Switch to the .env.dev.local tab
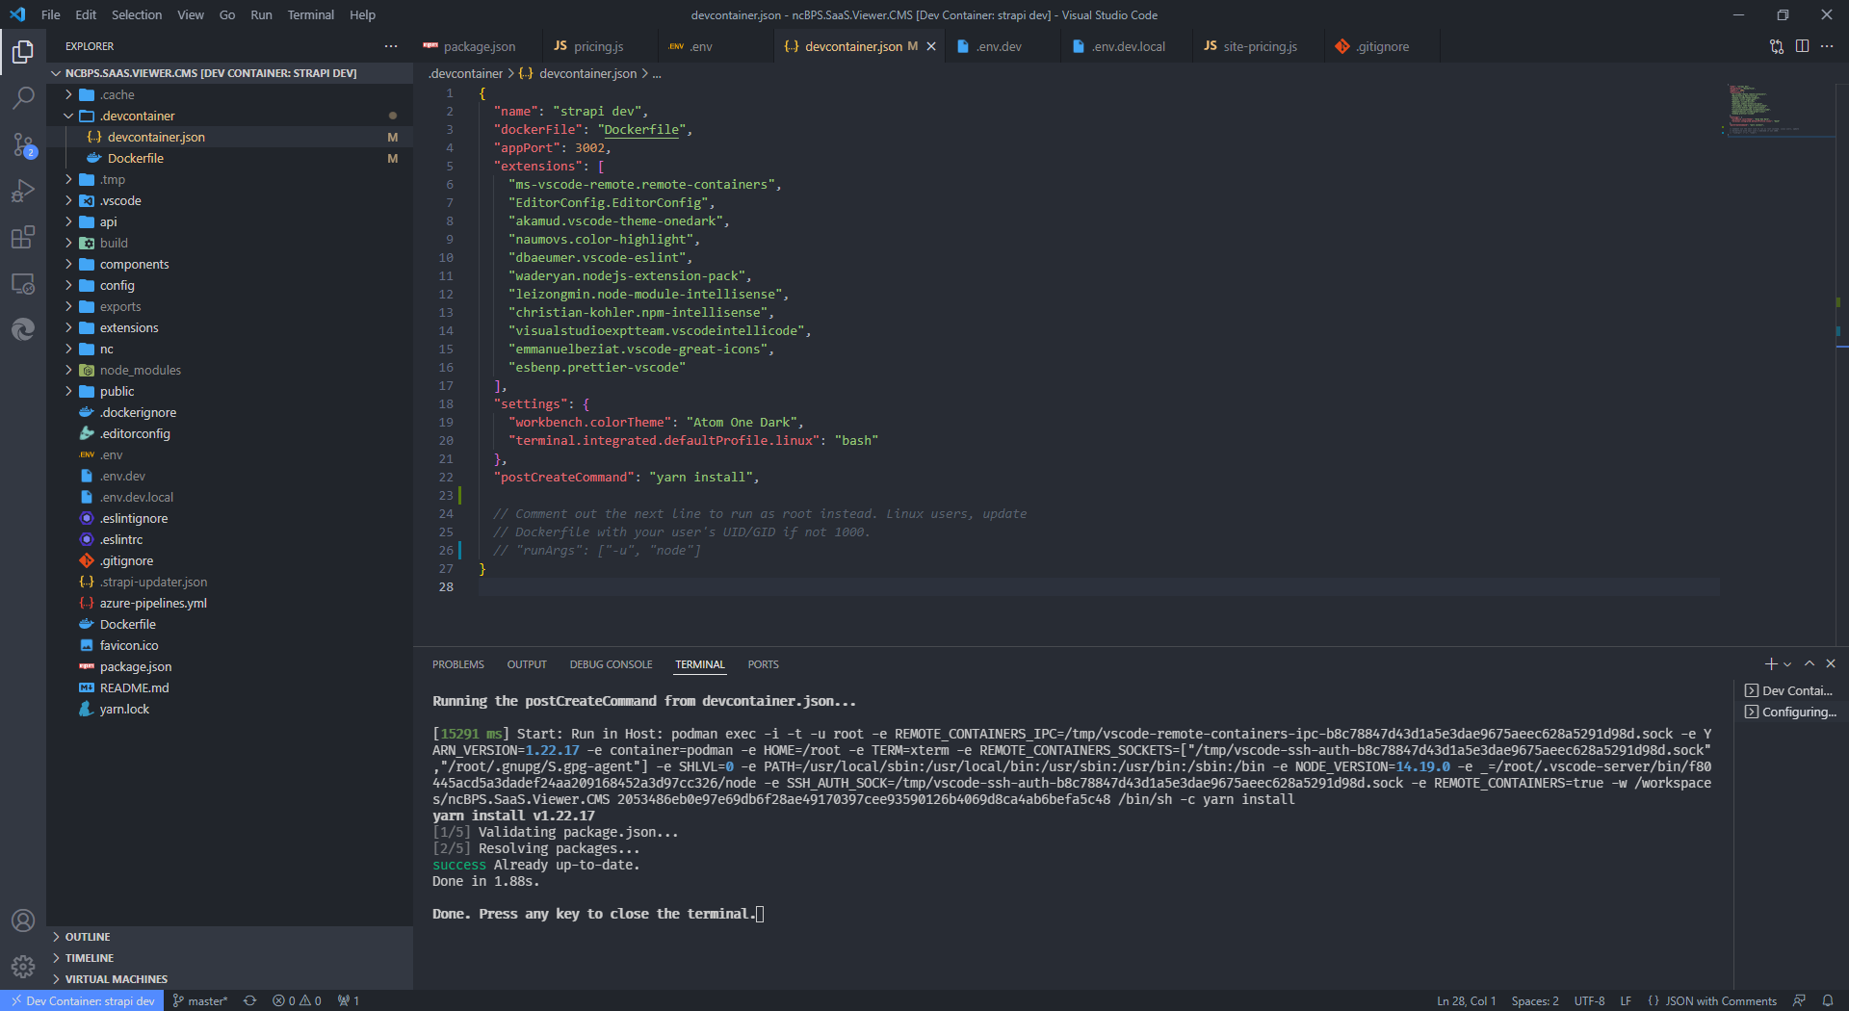 point(1128,46)
